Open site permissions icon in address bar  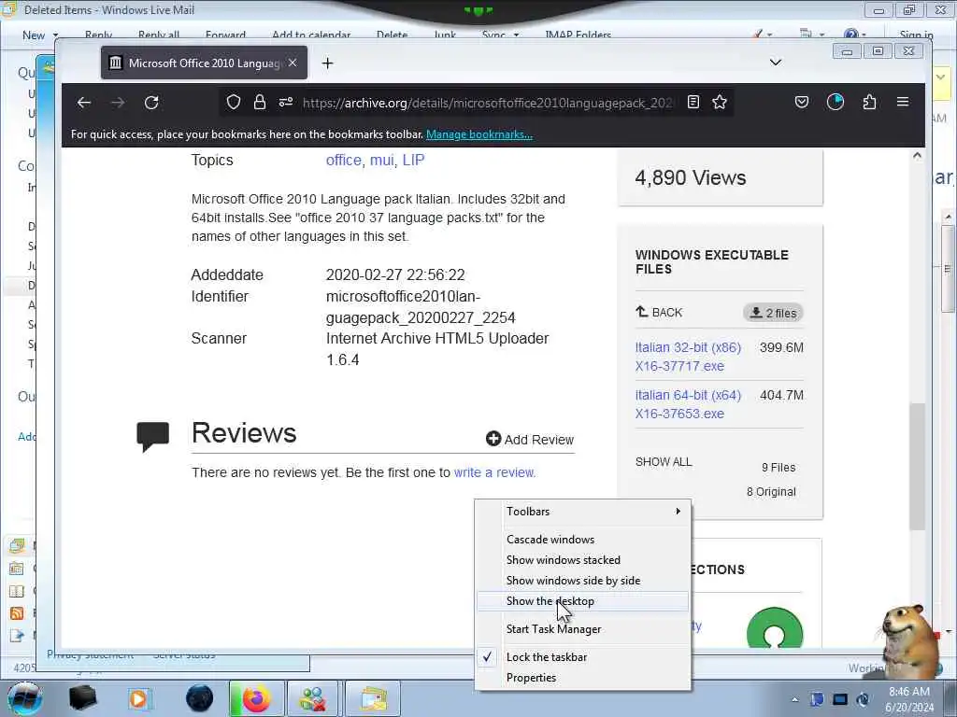(286, 102)
